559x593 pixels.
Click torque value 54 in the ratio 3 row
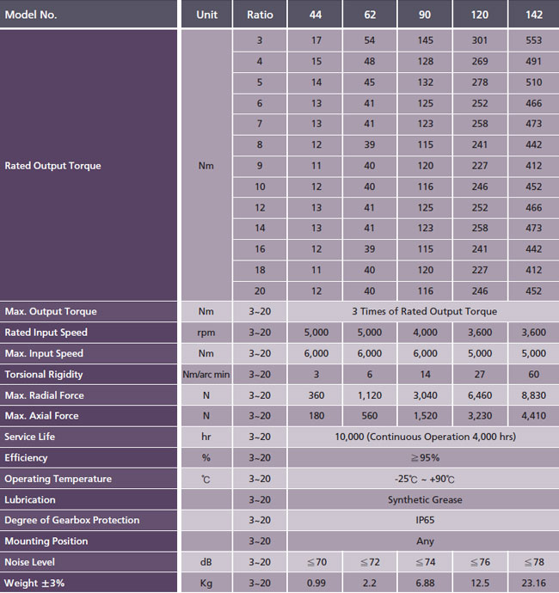pos(370,40)
